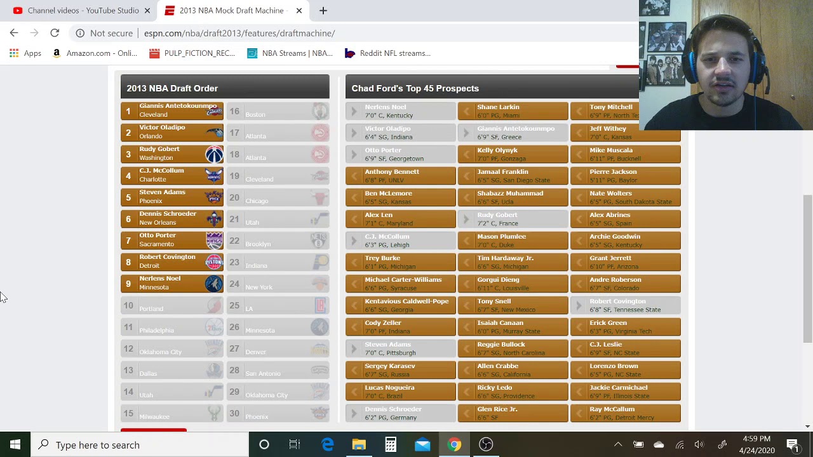813x457 pixels.
Task: Click pick 2 Victor Oladipo
Action: pos(172,133)
